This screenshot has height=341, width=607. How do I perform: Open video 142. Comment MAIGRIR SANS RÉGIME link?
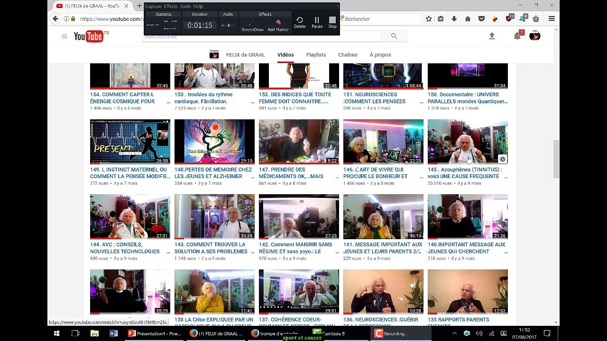(295, 248)
